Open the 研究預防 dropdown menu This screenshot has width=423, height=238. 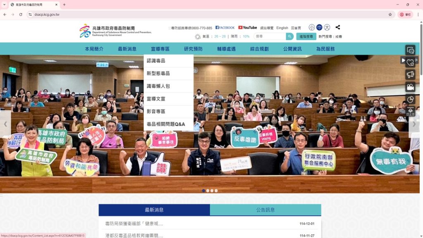coord(194,49)
